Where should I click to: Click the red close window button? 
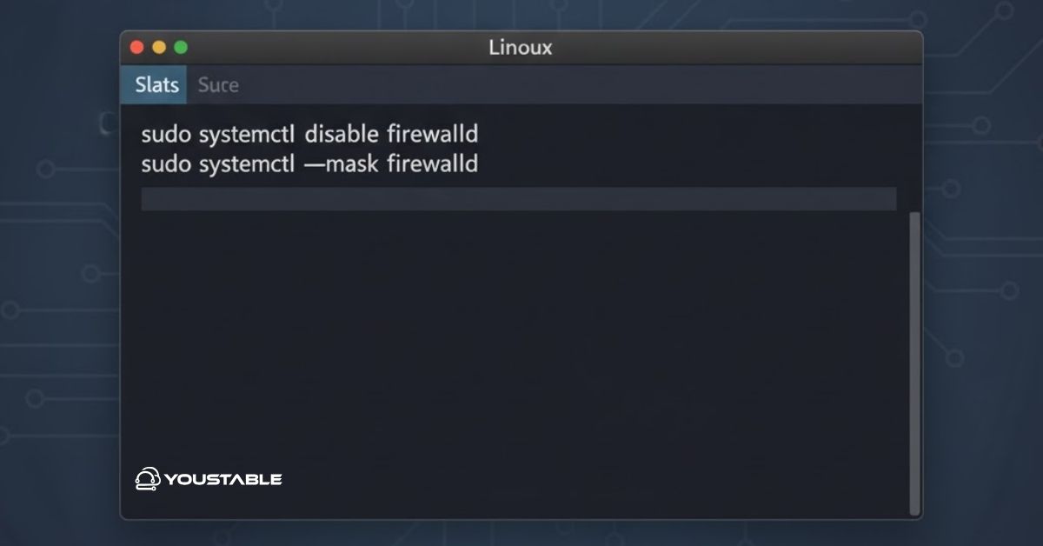136,48
